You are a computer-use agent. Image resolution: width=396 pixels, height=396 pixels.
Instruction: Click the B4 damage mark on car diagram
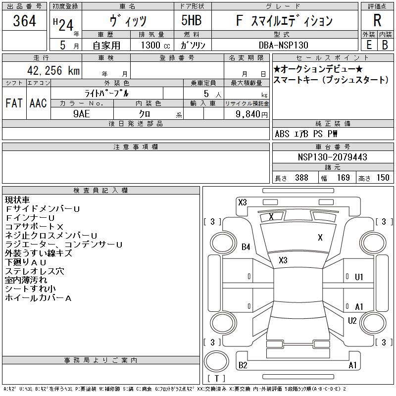click(x=246, y=247)
